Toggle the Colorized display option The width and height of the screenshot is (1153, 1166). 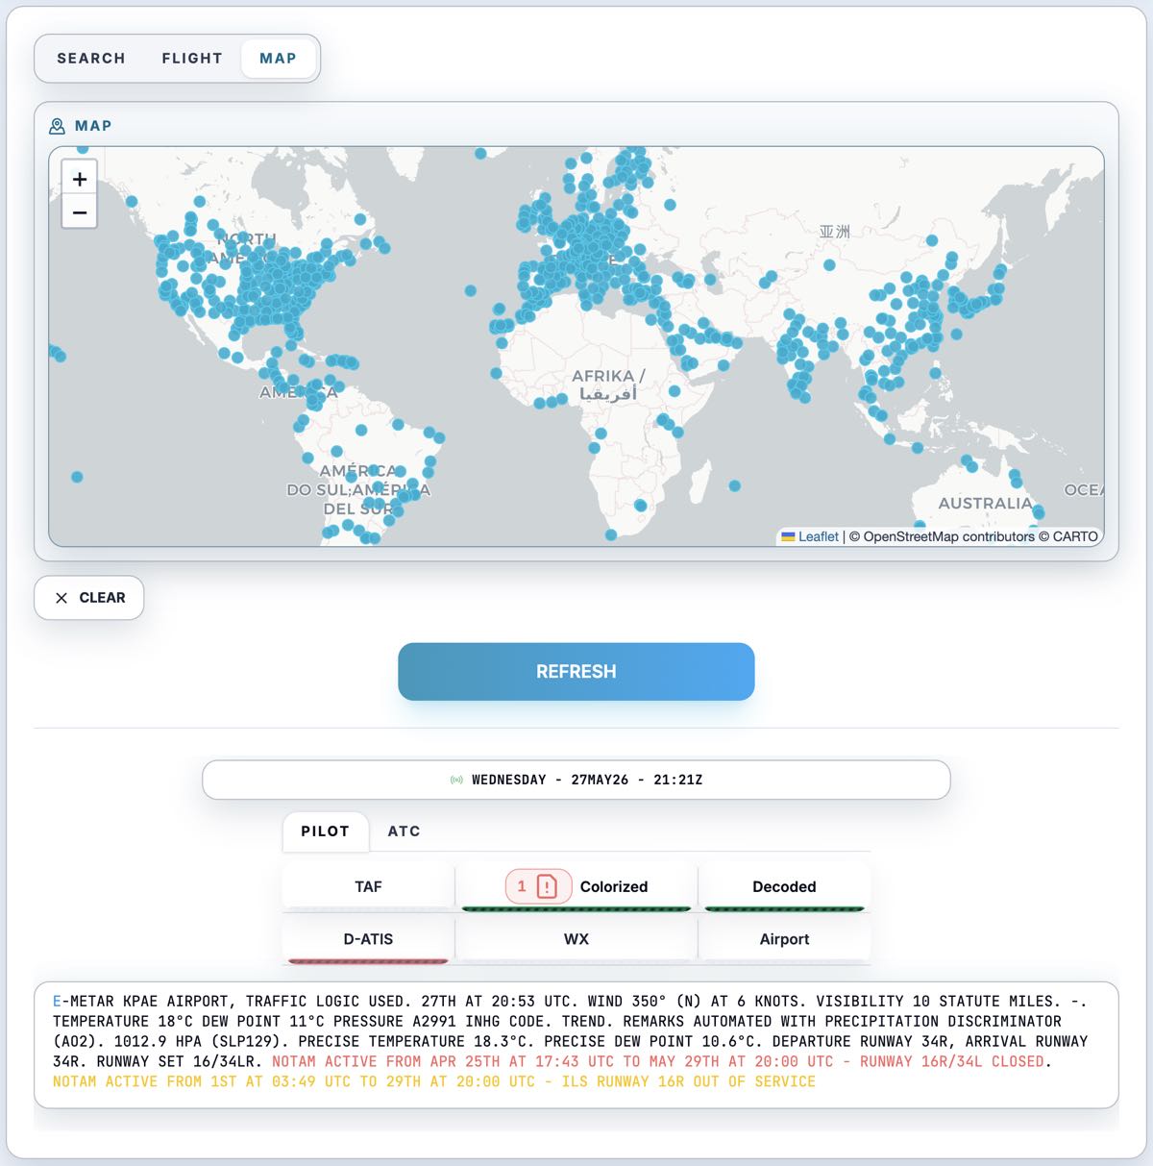[576, 887]
